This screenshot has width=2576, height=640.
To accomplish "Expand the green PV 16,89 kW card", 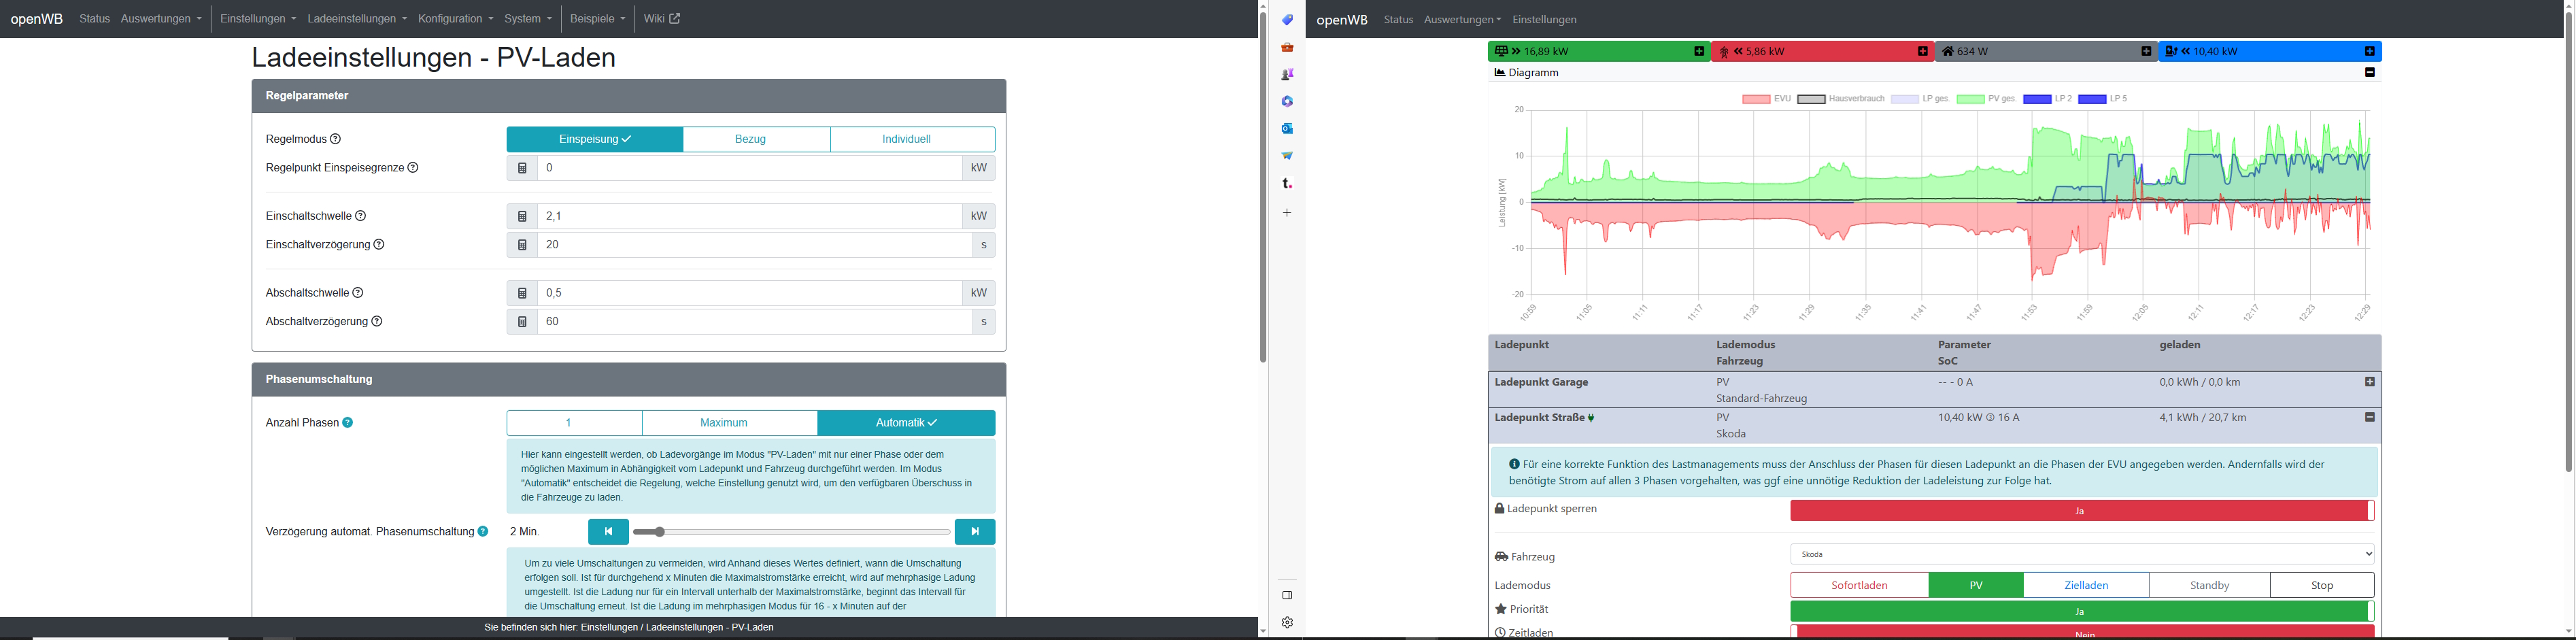I will (1699, 52).
